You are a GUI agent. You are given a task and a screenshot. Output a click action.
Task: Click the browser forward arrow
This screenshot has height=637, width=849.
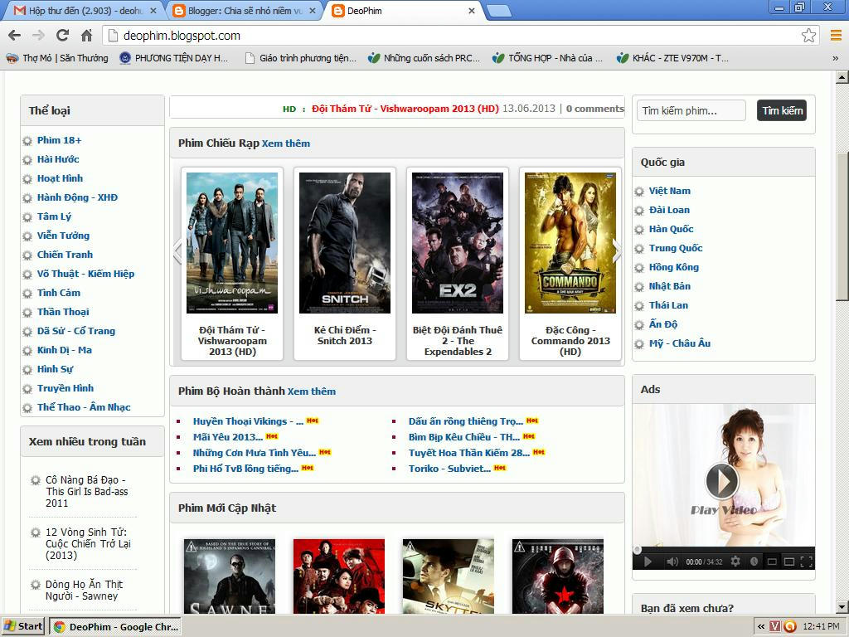click(38, 36)
